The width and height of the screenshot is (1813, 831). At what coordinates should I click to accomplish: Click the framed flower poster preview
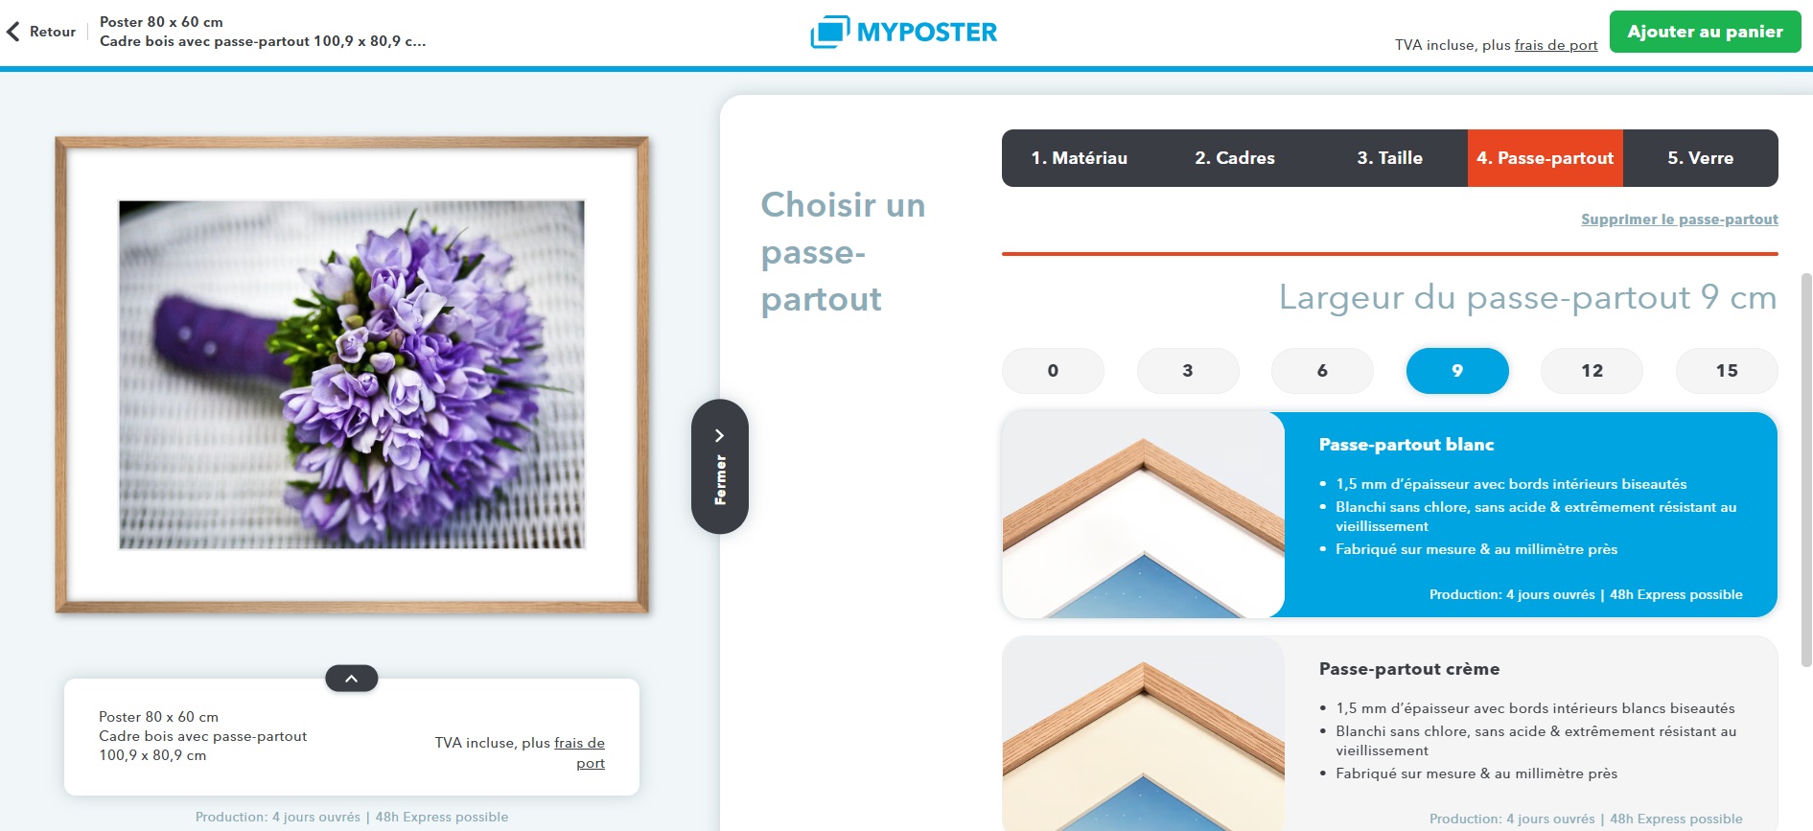pos(352,375)
